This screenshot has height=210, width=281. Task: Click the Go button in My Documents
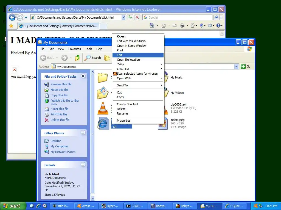(x=246, y=66)
